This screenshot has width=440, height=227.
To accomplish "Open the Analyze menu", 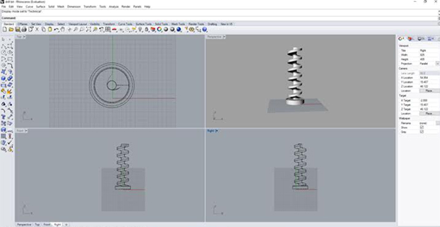I will coord(114,7).
